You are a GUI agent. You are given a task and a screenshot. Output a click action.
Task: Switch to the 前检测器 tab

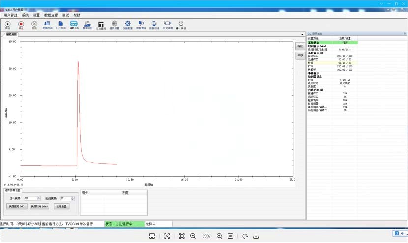11,35
